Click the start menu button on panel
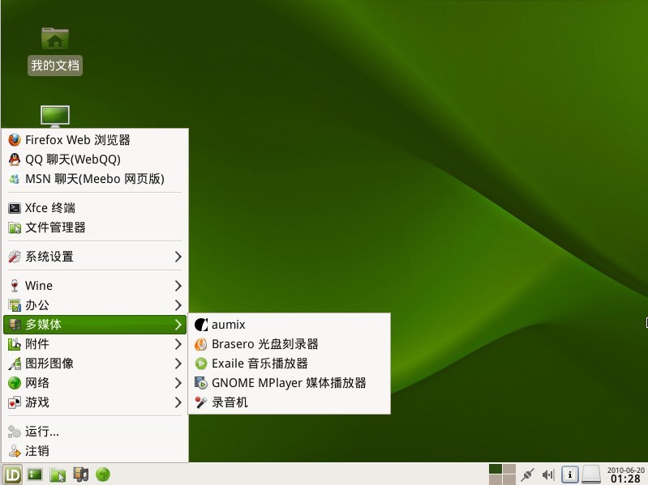The height and width of the screenshot is (485, 648). pos(11,474)
